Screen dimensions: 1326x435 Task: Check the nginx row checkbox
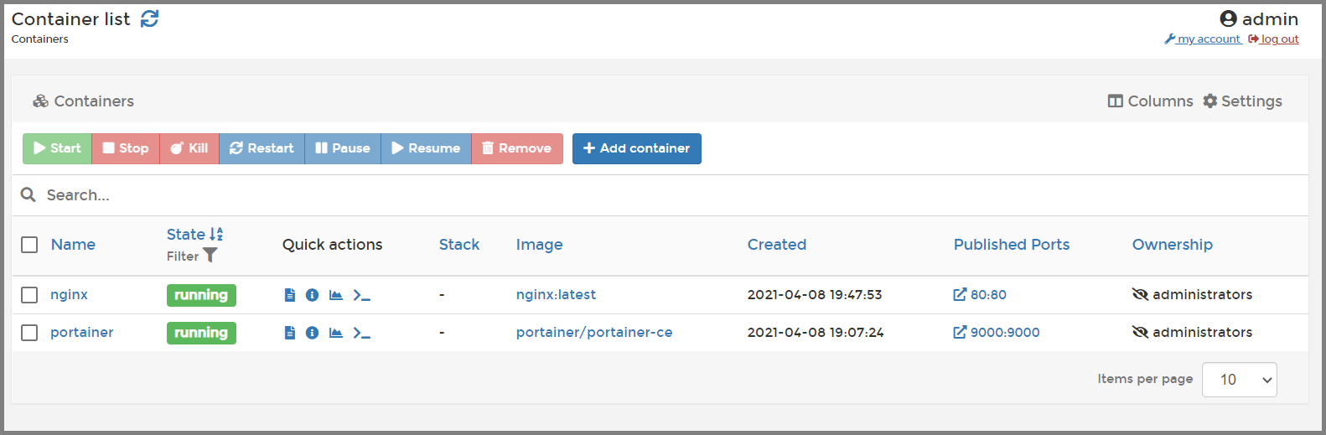coord(29,295)
